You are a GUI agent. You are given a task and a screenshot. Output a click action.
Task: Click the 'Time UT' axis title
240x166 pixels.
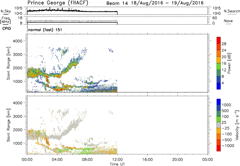tap(117, 164)
